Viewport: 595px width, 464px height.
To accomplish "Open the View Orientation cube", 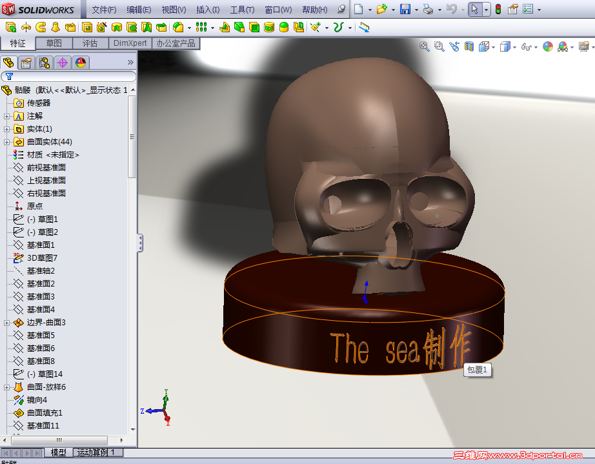I will (x=484, y=46).
